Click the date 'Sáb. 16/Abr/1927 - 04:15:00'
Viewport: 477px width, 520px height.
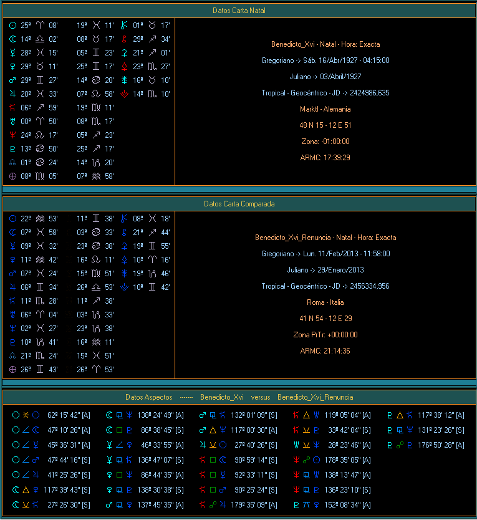pyautogui.click(x=346, y=60)
